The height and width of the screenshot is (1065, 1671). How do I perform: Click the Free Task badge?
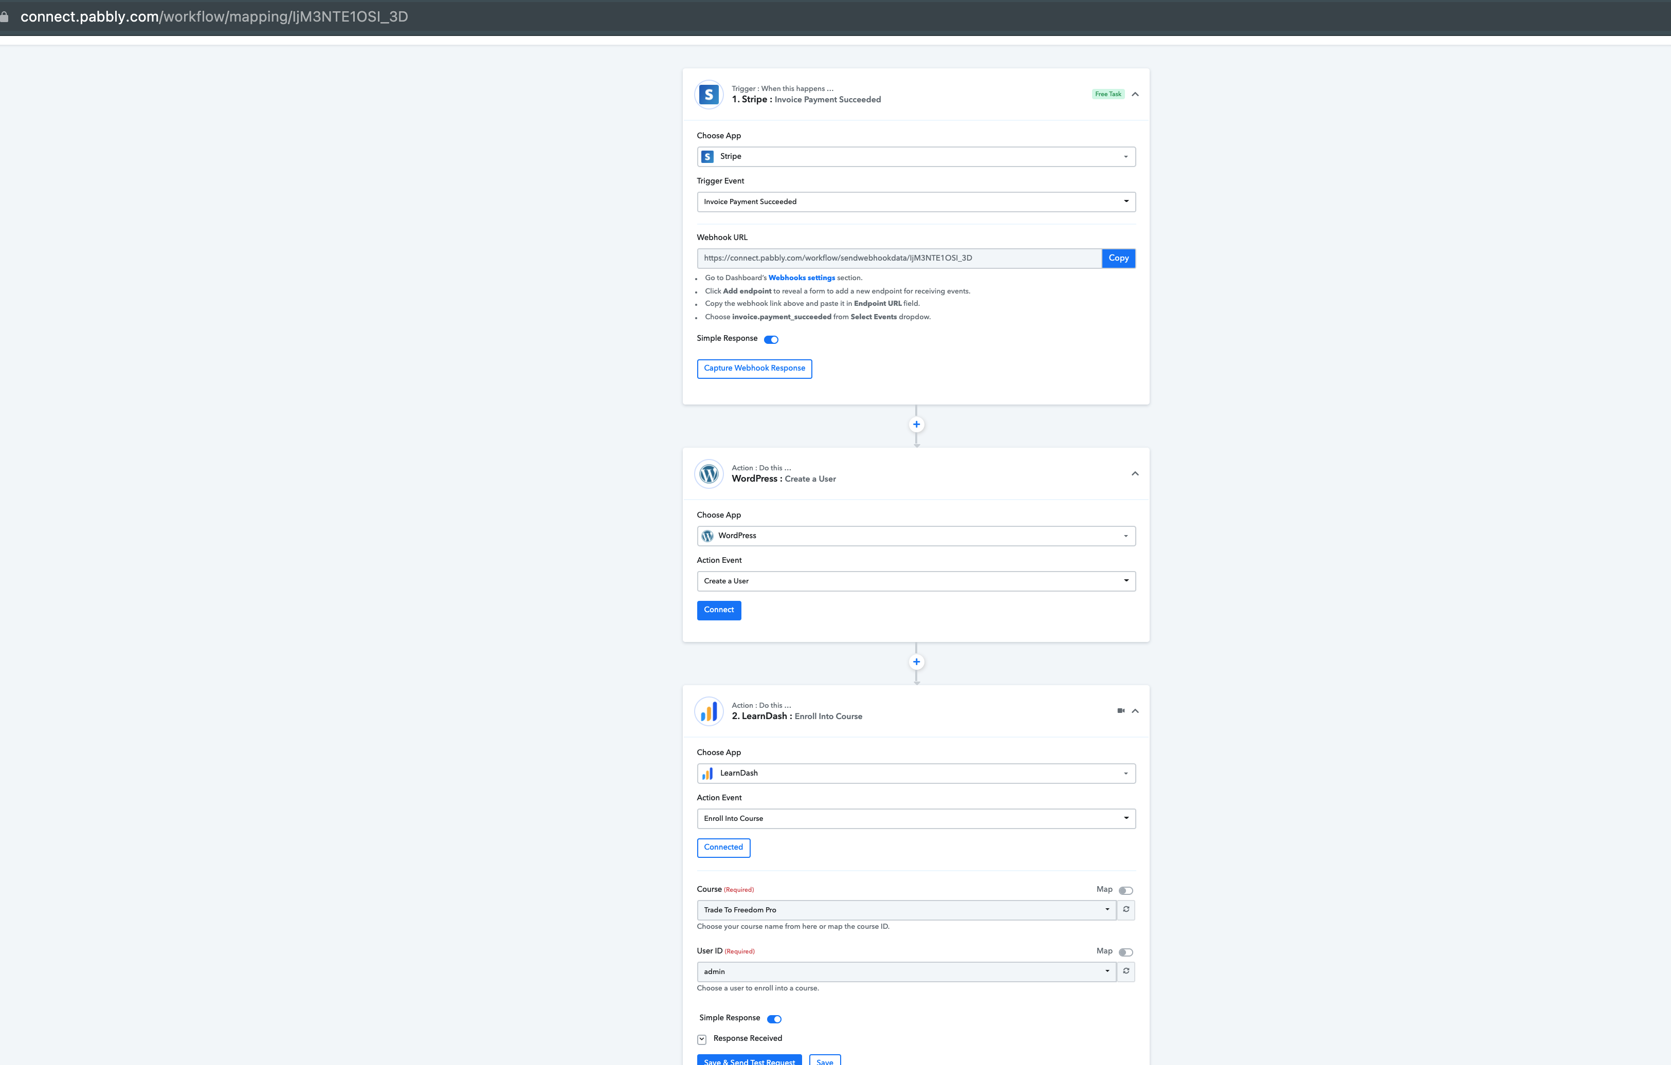(1108, 95)
